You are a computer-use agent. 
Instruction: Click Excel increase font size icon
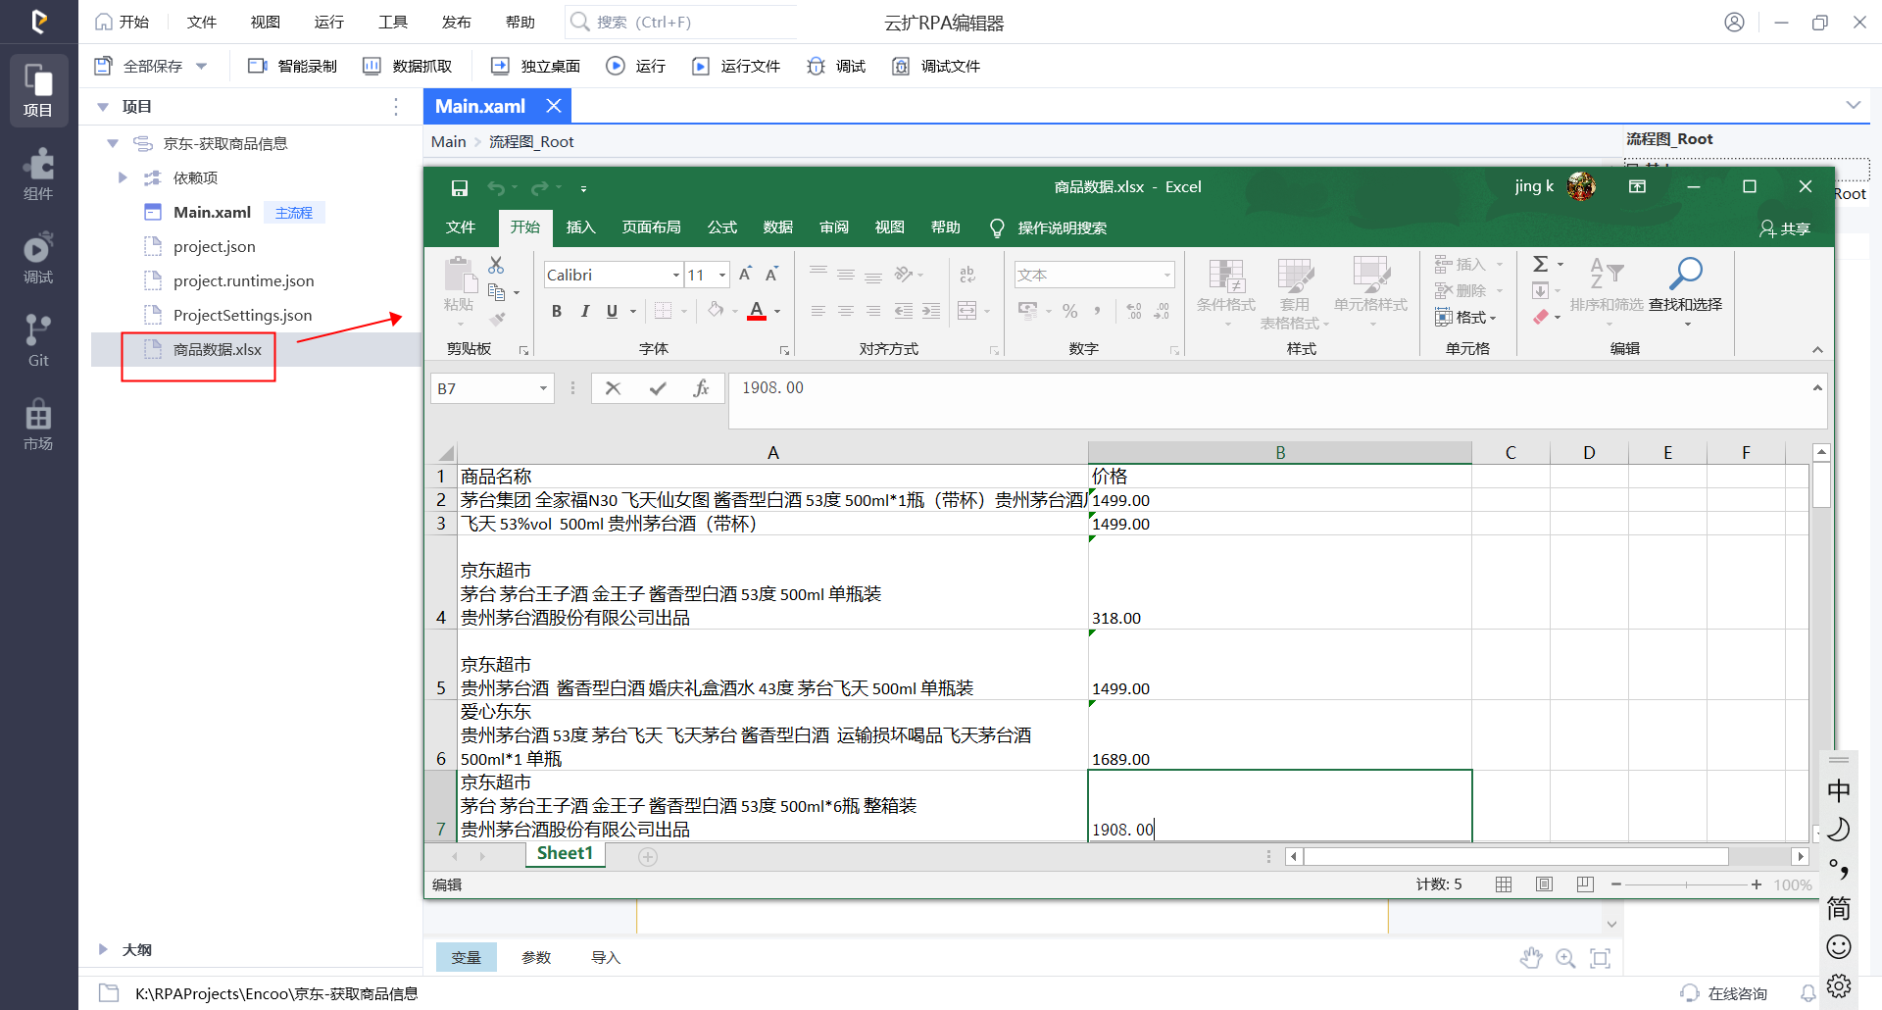coord(745,275)
